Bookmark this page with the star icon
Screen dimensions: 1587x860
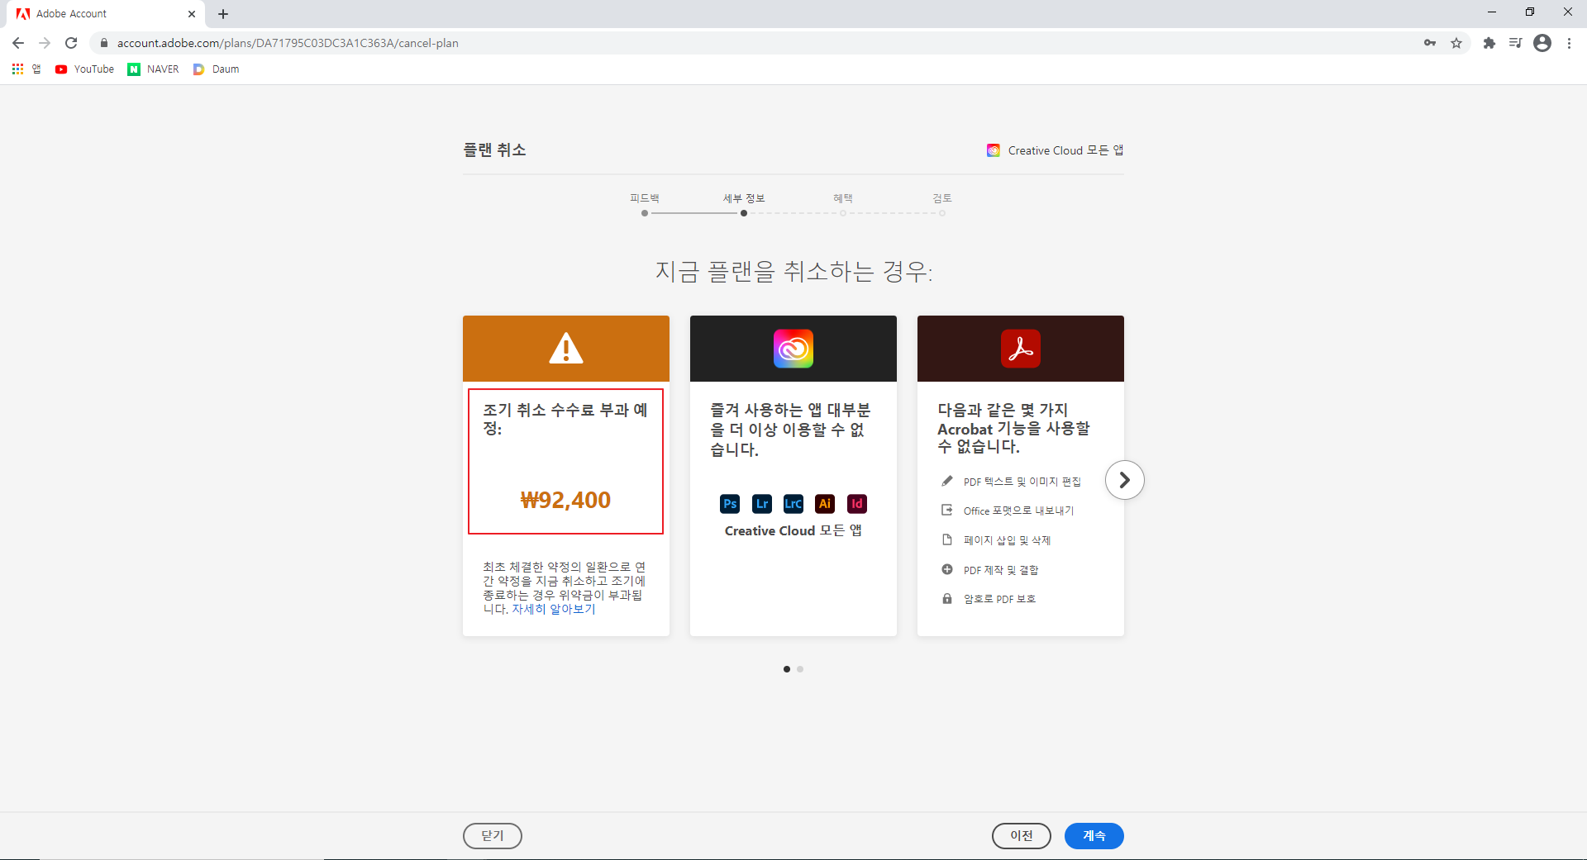click(x=1456, y=43)
